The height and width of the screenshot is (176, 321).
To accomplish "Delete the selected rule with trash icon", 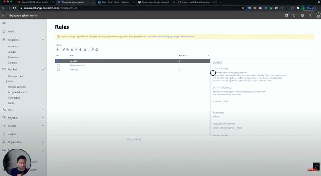I will (72, 50).
